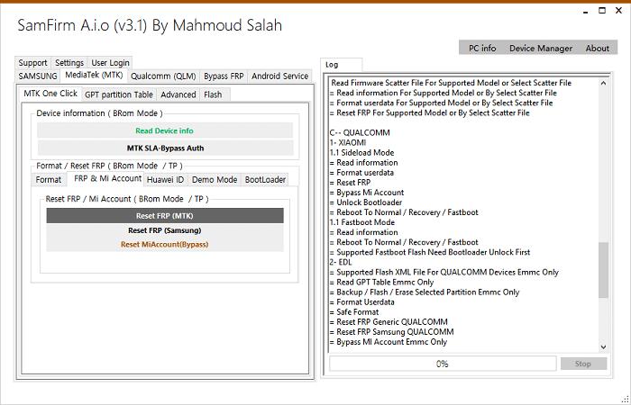
Task: Click log line '= Format userdata'
Action: pos(361,173)
